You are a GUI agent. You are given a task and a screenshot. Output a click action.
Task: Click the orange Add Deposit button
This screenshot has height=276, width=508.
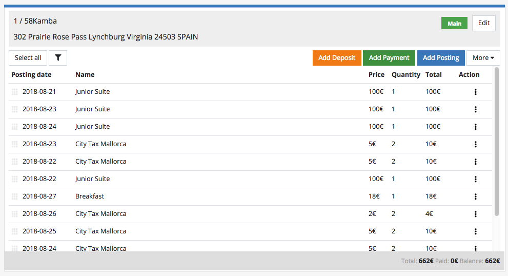click(337, 58)
